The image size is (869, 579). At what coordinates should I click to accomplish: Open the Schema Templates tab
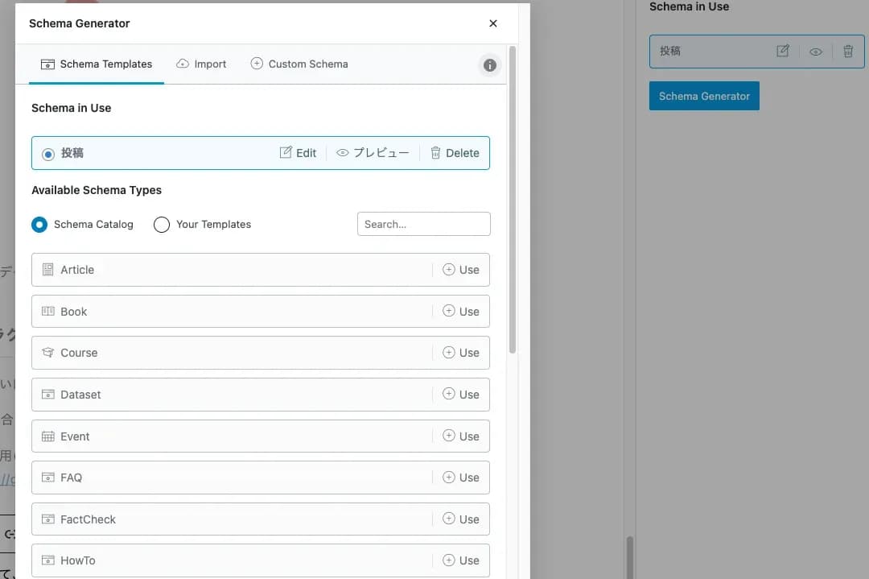click(x=97, y=64)
